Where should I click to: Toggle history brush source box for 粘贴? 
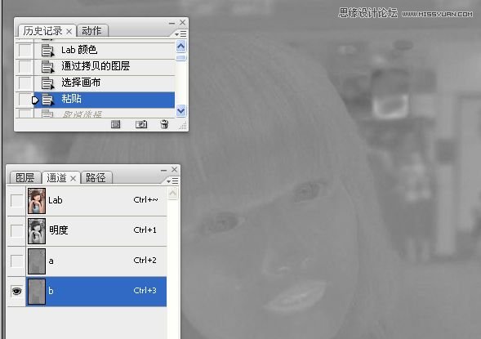[24, 100]
